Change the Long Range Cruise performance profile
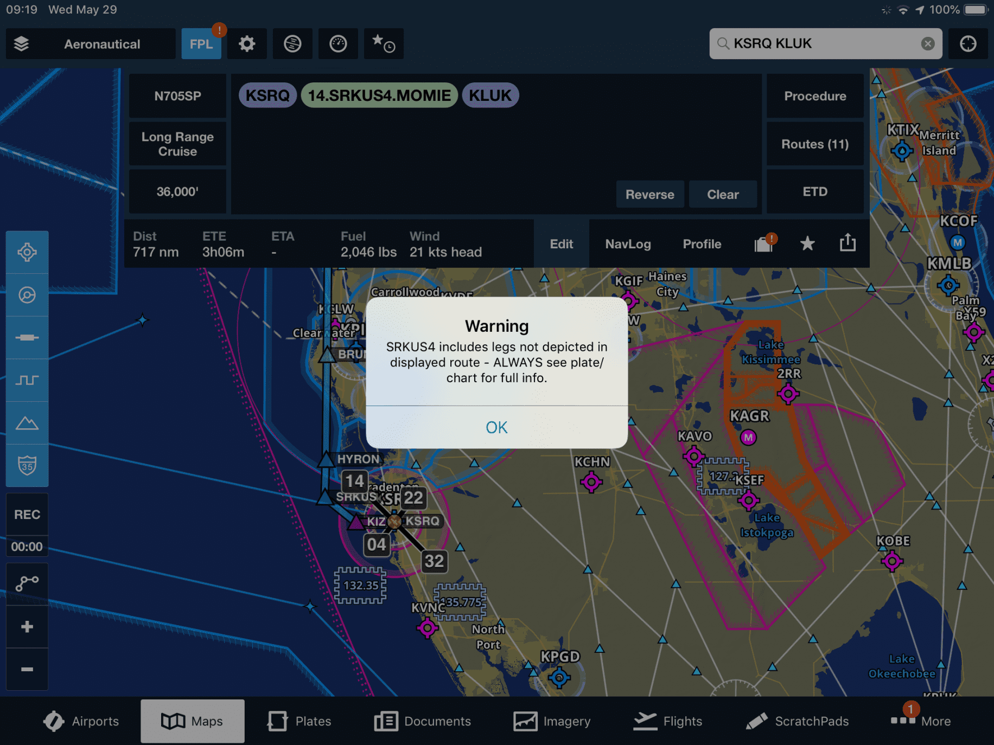 (x=177, y=144)
